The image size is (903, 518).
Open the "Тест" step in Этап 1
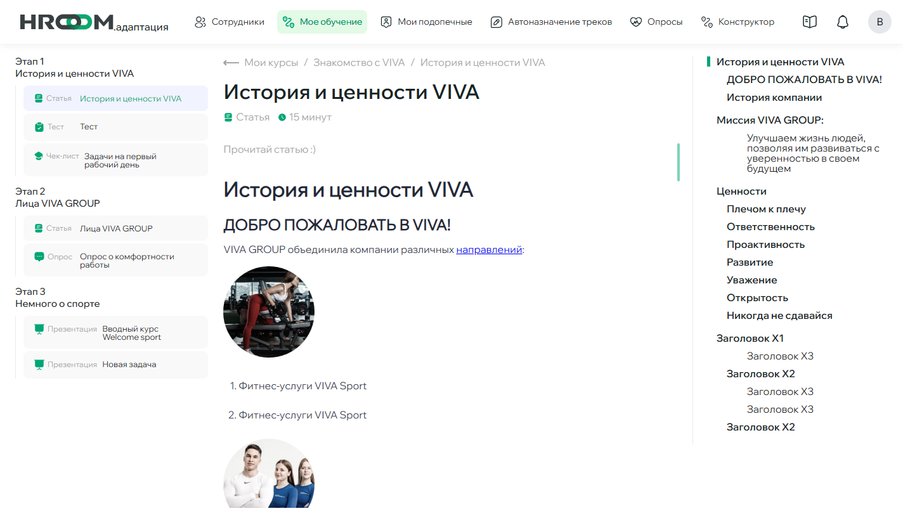[x=115, y=127]
